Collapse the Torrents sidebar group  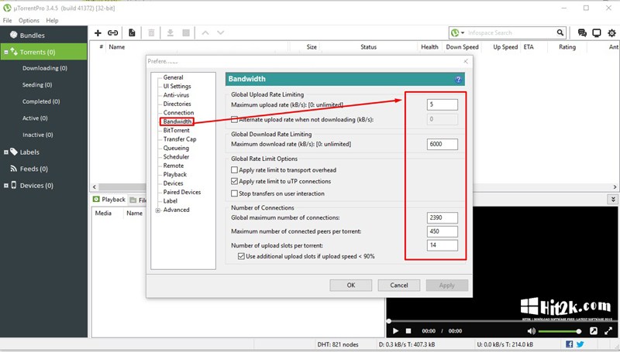(6, 52)
